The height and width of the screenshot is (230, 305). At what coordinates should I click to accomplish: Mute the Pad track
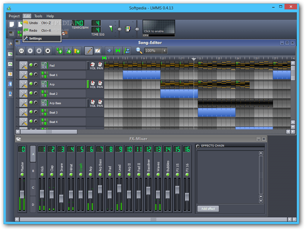30,65
